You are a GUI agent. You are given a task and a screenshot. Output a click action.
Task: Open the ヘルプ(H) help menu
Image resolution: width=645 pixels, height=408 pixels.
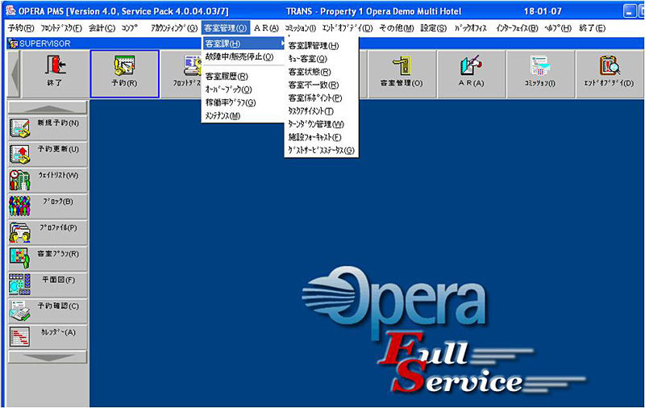[558, 28]
